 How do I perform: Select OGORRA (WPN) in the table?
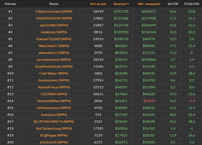coord(54,94)
